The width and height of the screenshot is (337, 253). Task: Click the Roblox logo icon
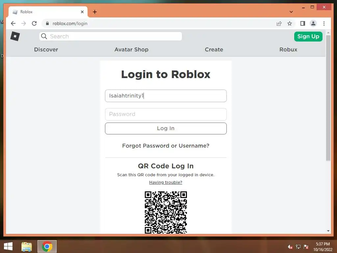15,36
